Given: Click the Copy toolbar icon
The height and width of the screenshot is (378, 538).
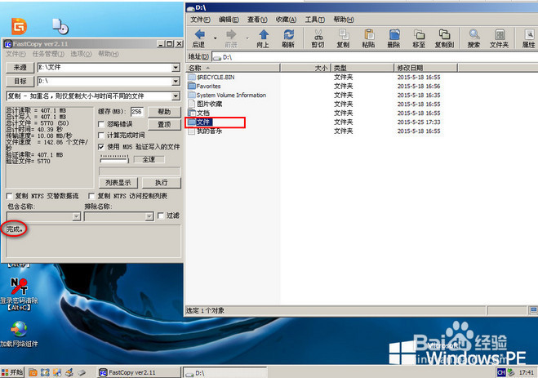Looking at the screenshot, I should tap(343, 38).
